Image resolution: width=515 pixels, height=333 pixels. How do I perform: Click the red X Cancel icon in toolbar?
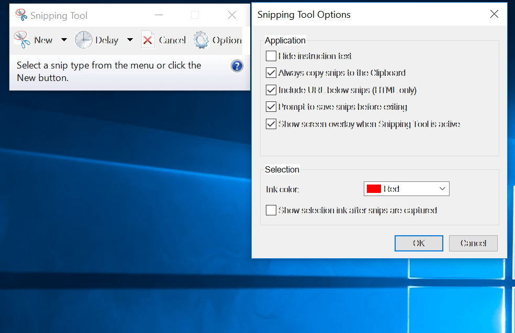(148, 40)
